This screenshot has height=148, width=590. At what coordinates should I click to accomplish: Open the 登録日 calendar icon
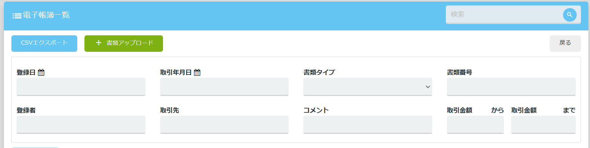coord(41,72)
